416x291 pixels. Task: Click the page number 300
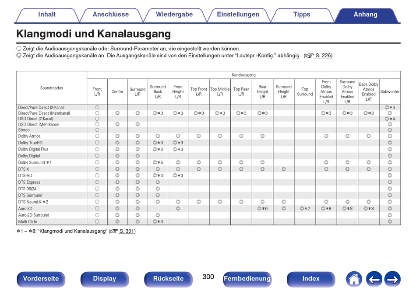208,277
